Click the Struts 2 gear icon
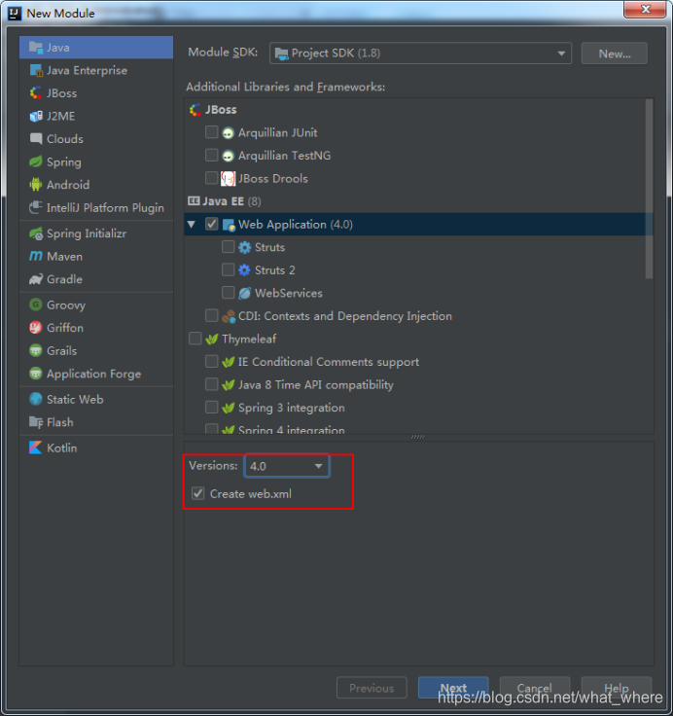 tap(245, 270)
